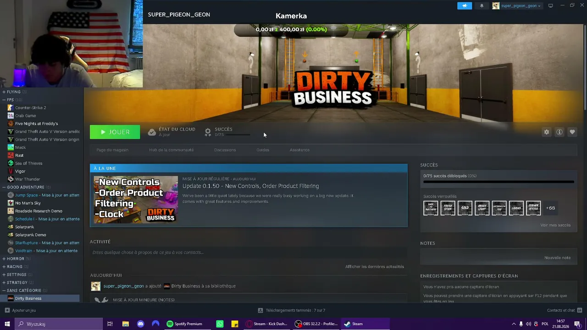Open the Windows Start menu
587x330 pixels.
pos(7,324)
